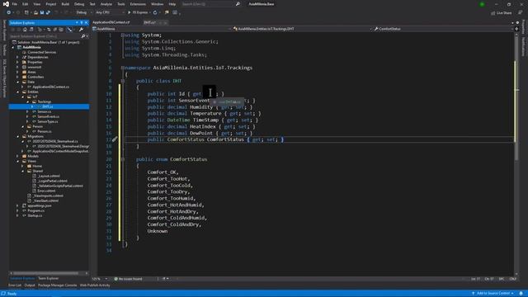528x297 pixels.
Task: Select Sensor.cs in Solution Explorer
Action: pyautogui.click(x=44, y=111)
